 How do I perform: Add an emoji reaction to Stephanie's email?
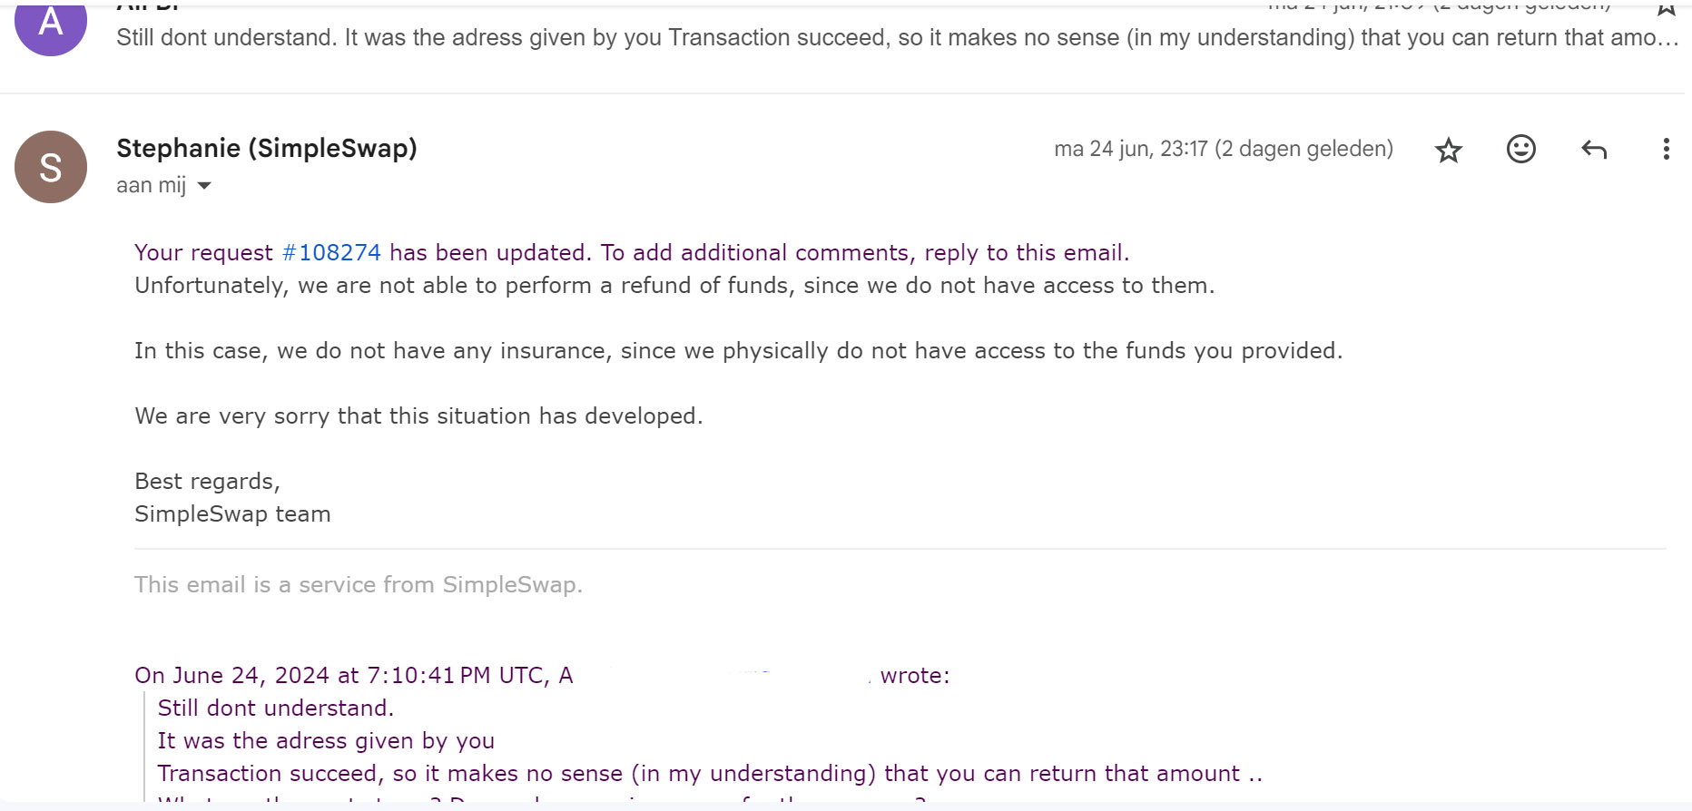point(1521,149)
